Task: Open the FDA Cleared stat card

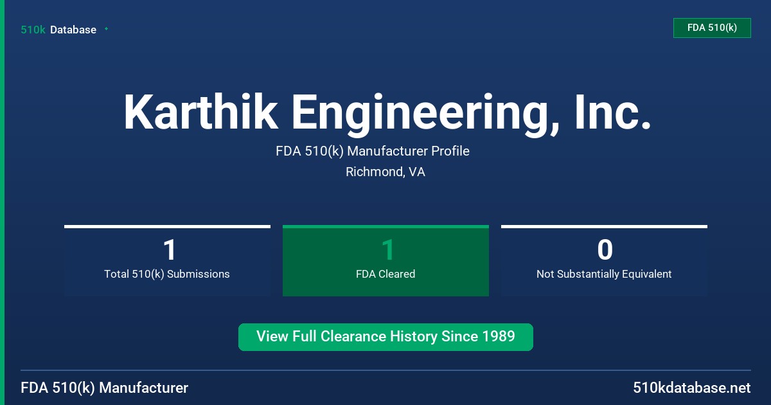Action: (x=385, y=260)
